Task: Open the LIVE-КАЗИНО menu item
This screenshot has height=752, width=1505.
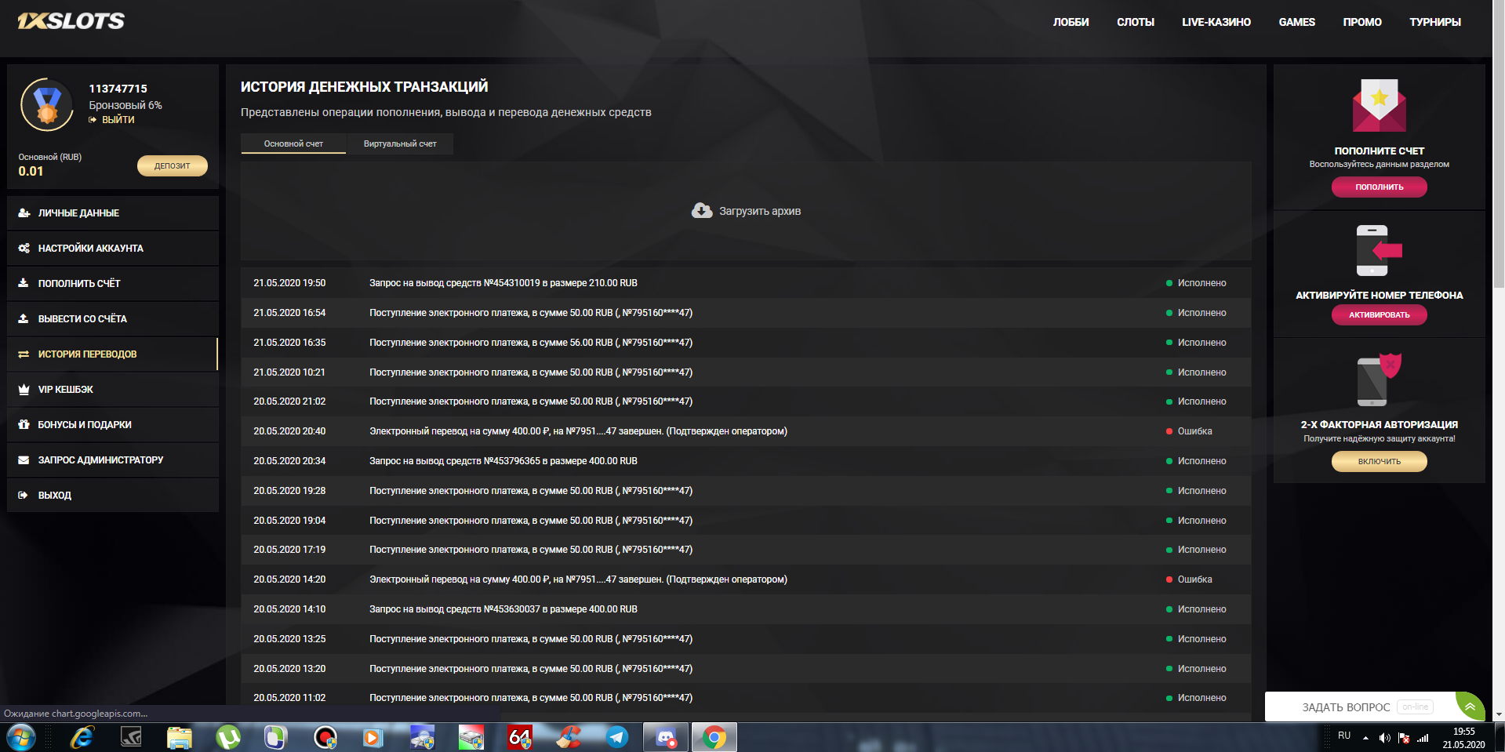Action: [1216, 22]
